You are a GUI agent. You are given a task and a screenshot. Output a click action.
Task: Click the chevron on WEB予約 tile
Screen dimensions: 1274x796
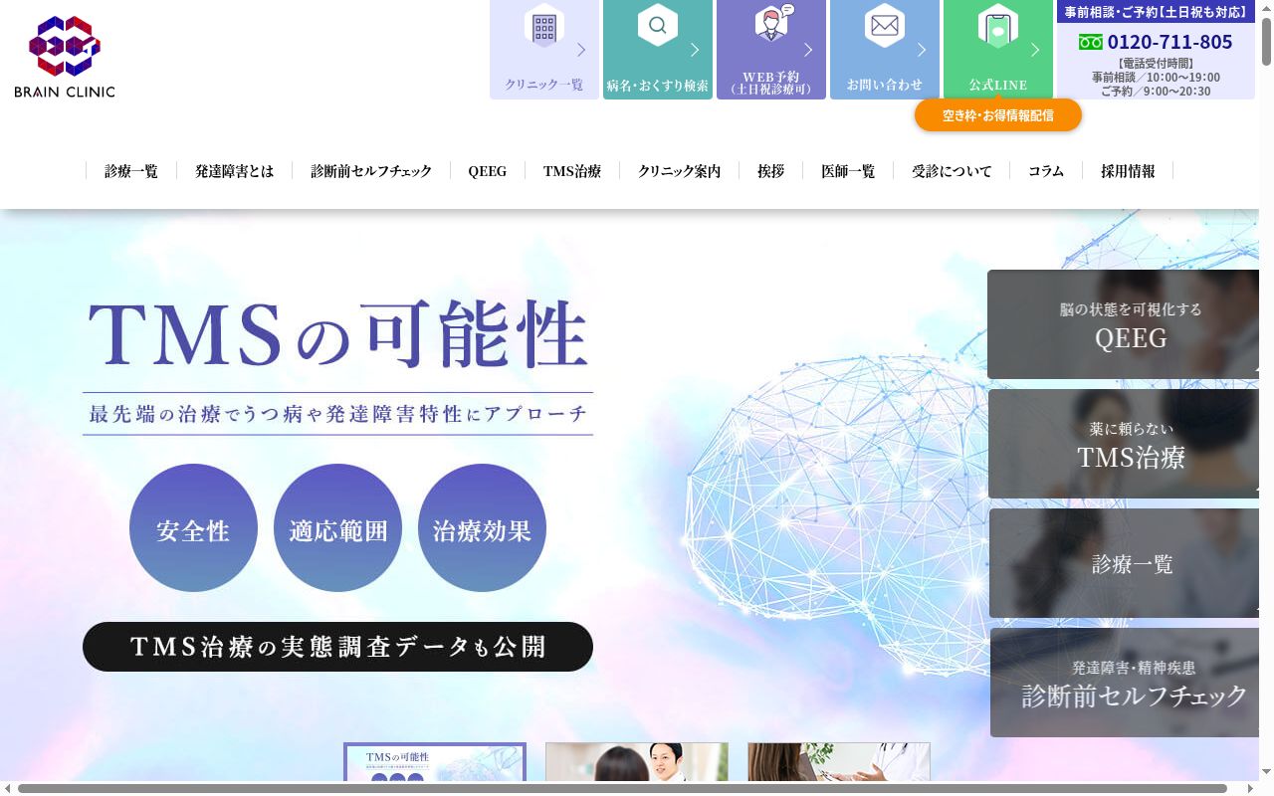pyautogui.click(x=808, y=50)
